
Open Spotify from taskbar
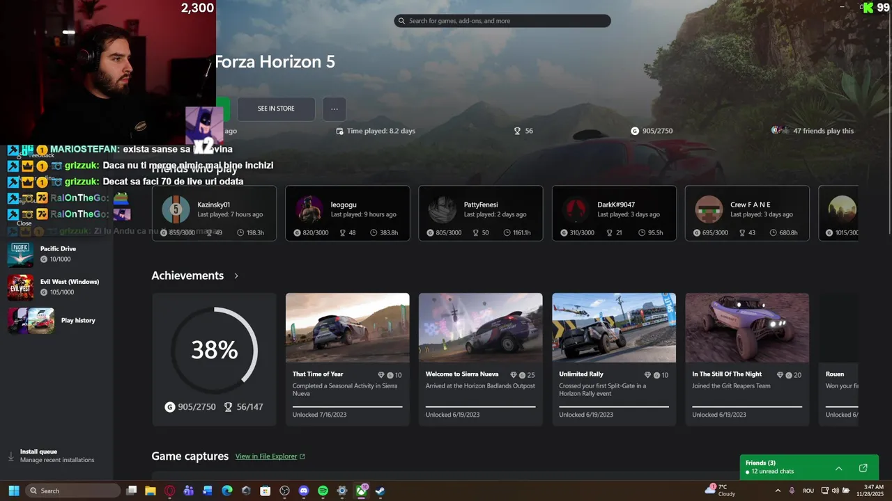(323, 491)
